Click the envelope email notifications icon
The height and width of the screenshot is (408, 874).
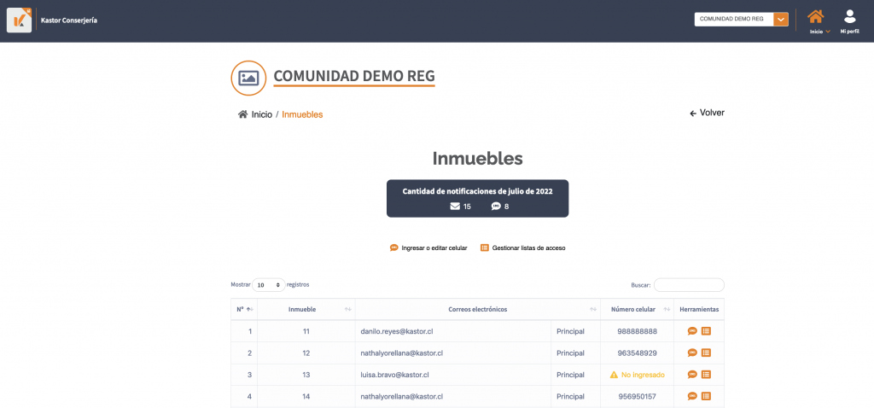[x=455, y=207]
